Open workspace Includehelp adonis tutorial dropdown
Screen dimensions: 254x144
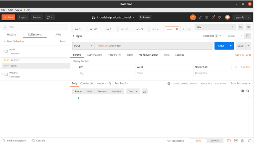point(113,17)
